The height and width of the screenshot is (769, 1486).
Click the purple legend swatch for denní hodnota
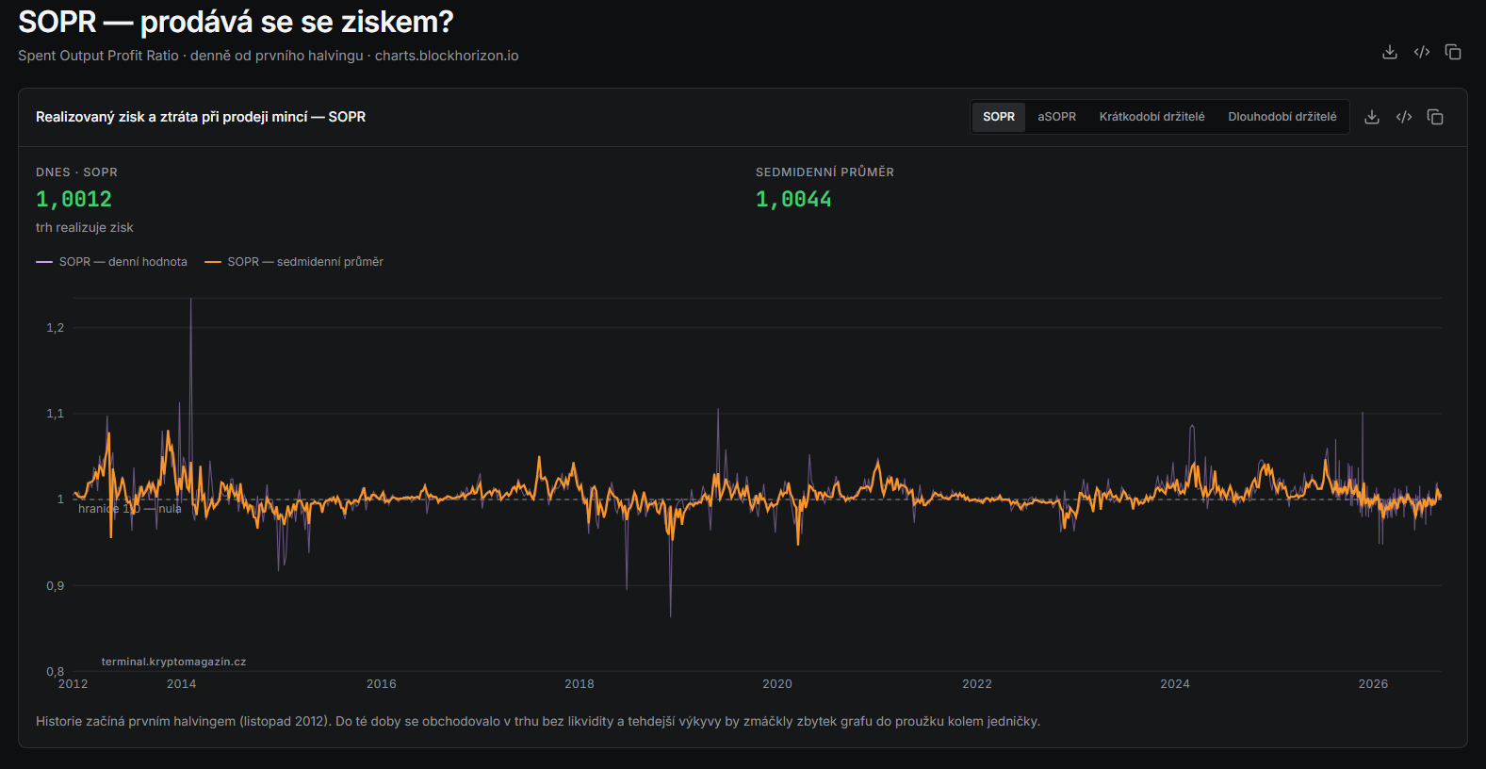coord(44,262)
